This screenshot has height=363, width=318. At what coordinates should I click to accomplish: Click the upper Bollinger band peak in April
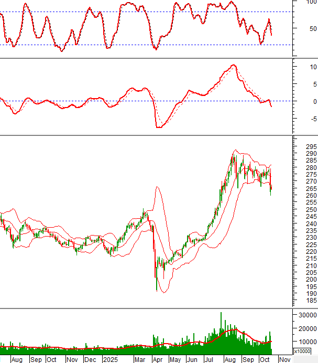click(x=156, y=186)
